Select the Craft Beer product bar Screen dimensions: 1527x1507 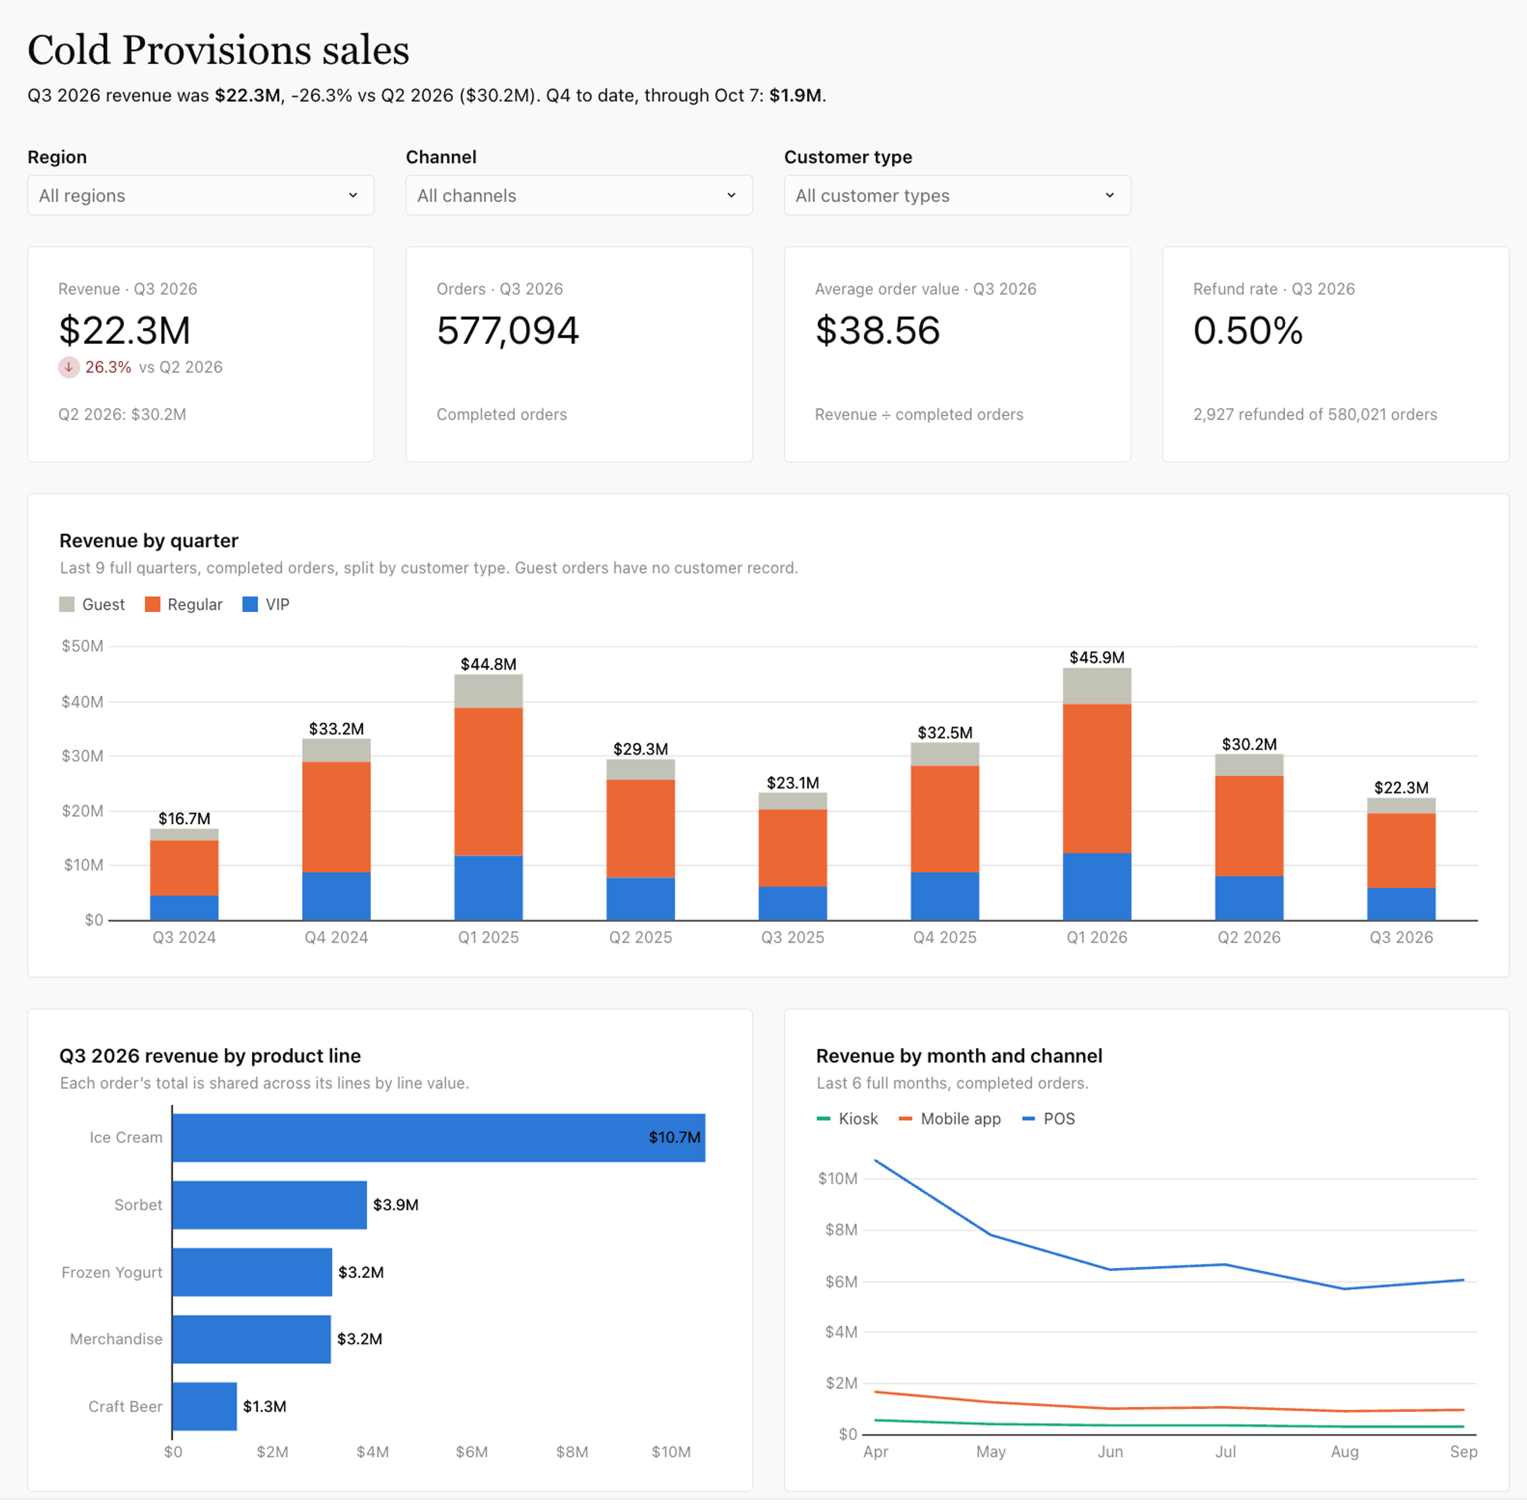click(x=205, y=1407)
